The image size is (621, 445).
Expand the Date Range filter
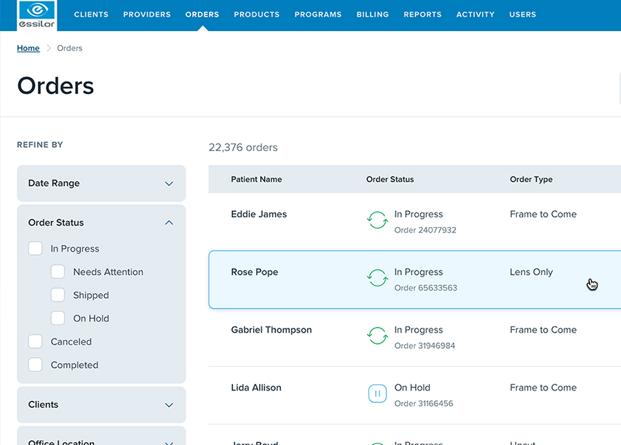[169, 184]
